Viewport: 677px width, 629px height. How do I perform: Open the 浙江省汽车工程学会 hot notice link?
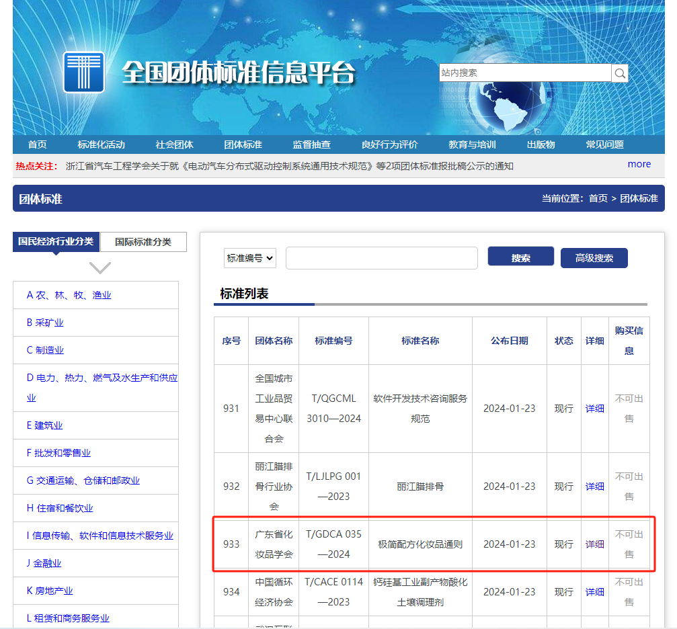(289, 166)
